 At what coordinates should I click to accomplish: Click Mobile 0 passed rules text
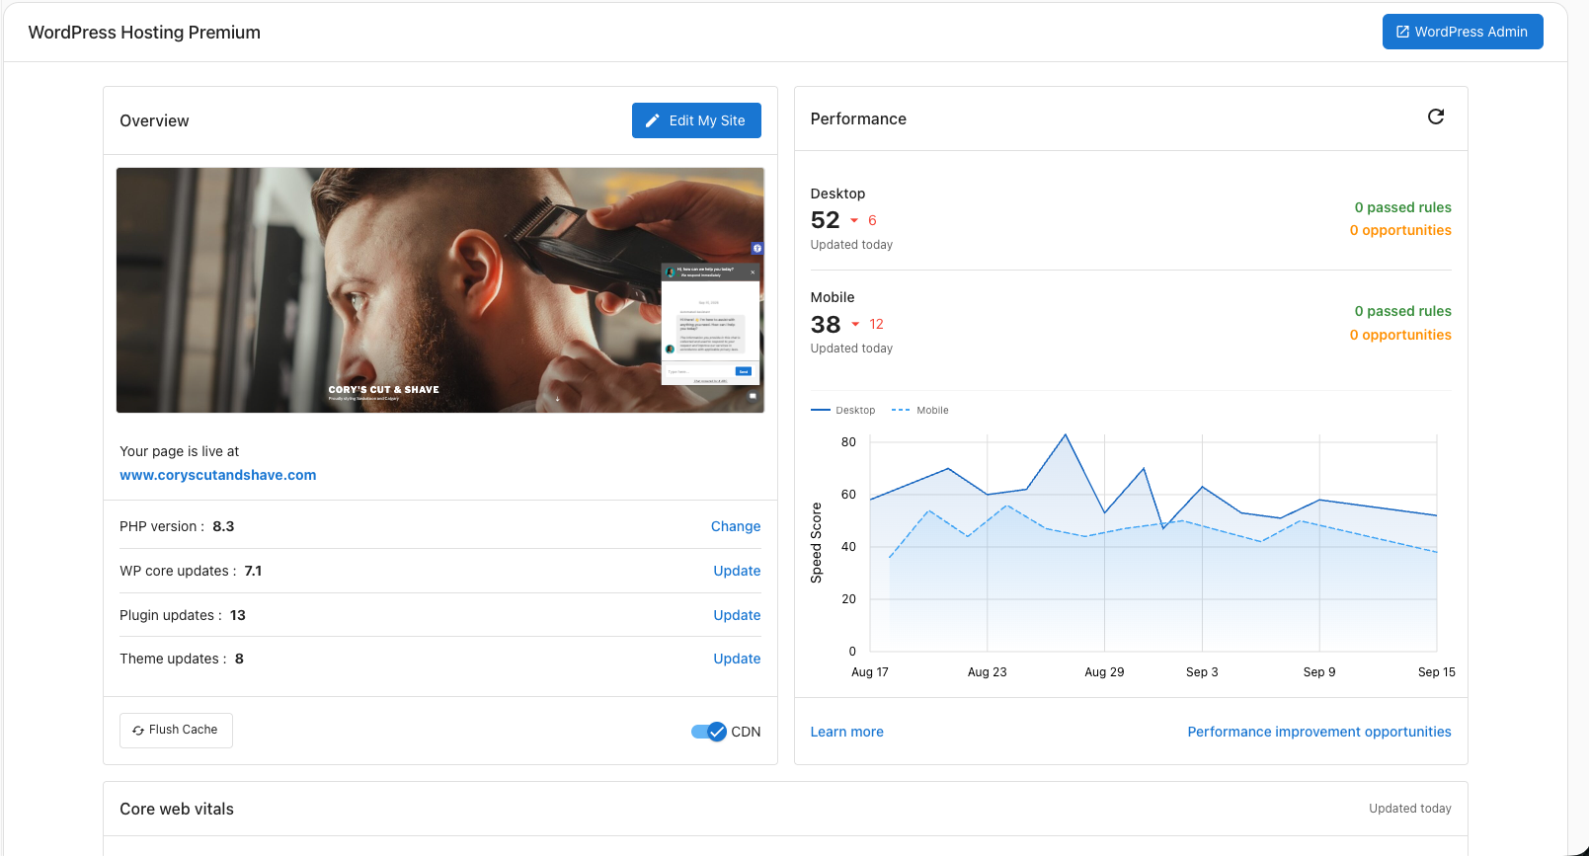pyautogui.click(x=1402, y=311)
